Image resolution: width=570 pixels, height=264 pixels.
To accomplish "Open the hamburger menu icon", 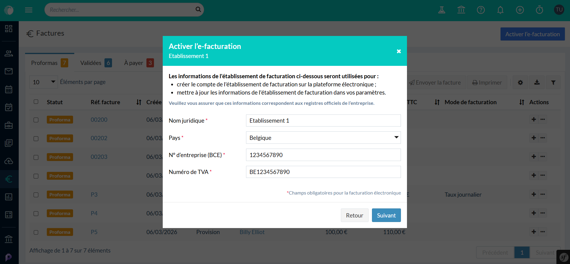I will pos(29,10).
